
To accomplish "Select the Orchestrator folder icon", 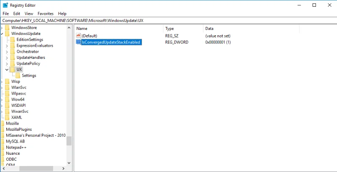I will (13, 51).
